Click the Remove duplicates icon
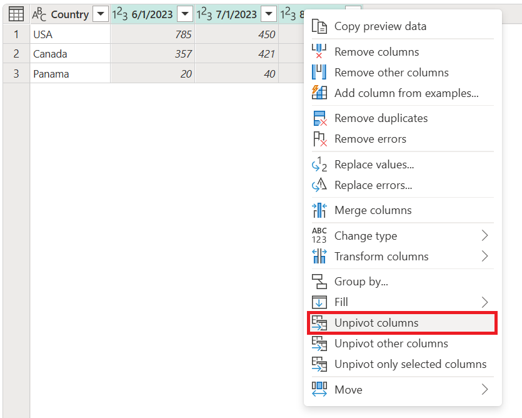 319,118
